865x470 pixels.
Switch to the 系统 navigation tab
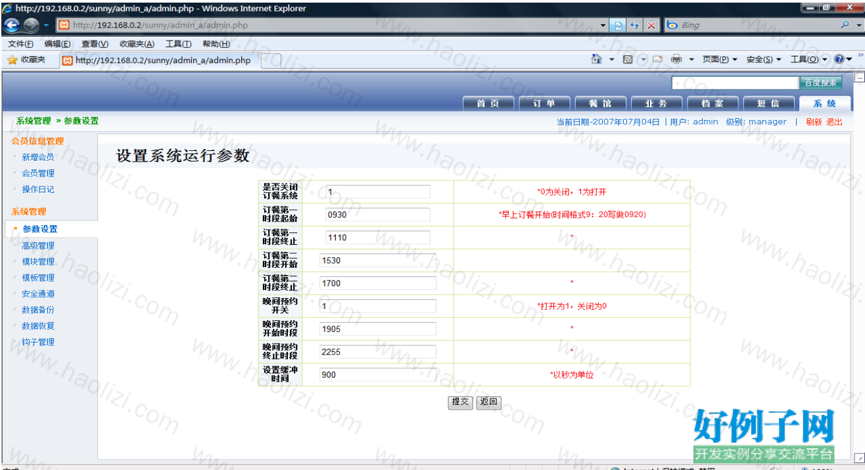[x=824, y=104]
